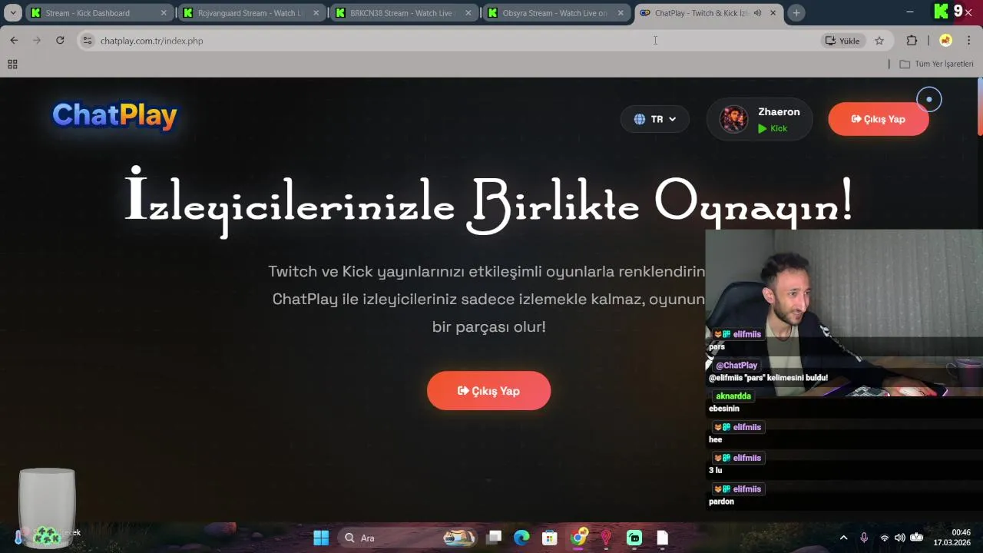
Task: Open the Chrome tab search arrow
Action: click(13, 13)
